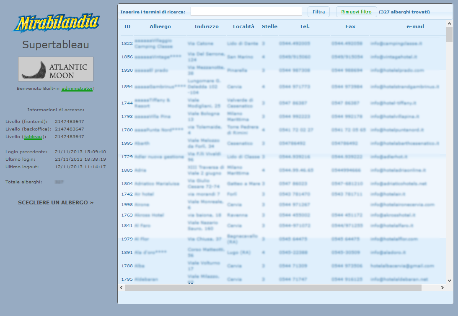This screenshot has width=458, height=316.
Task: Open the administrator link
Action: (77, 89)
